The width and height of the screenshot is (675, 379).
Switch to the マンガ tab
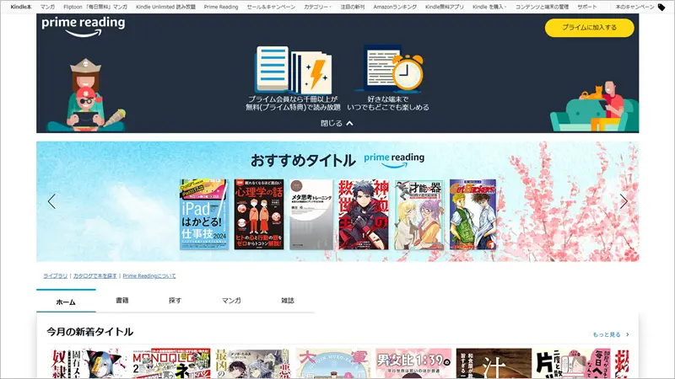point(230,301)
